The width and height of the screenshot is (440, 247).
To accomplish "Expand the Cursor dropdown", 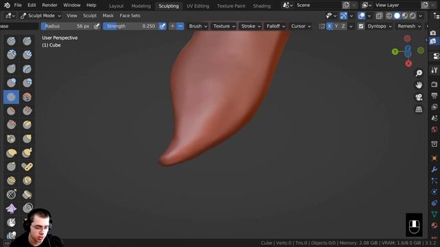I will [x=300, y=26].
